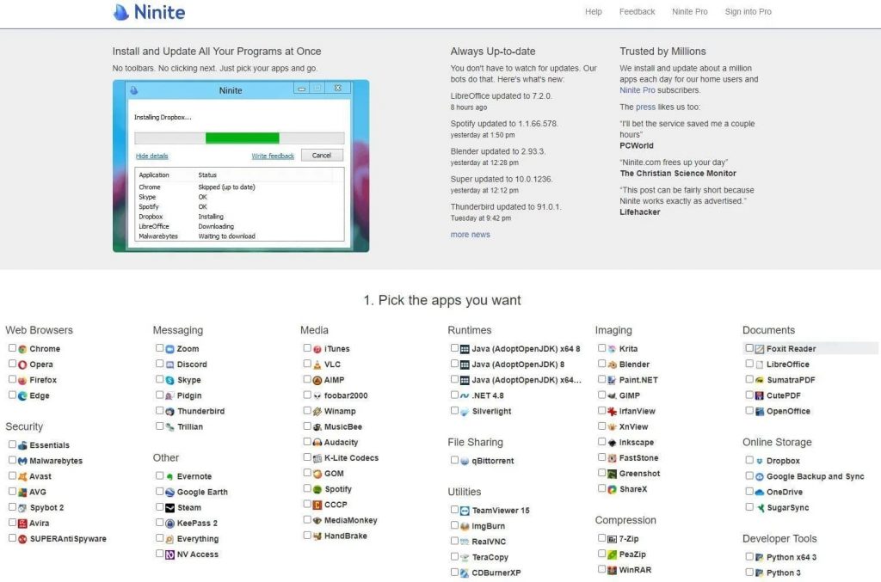Screen dimensions: 881x582
Task: Click the Spotify icon under Media
Action: click(317, 489)
